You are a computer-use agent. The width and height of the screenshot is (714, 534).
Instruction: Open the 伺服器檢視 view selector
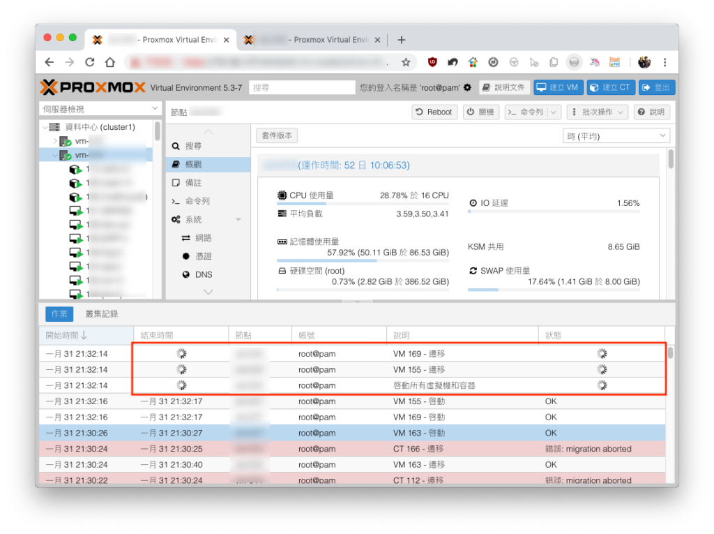100,109
